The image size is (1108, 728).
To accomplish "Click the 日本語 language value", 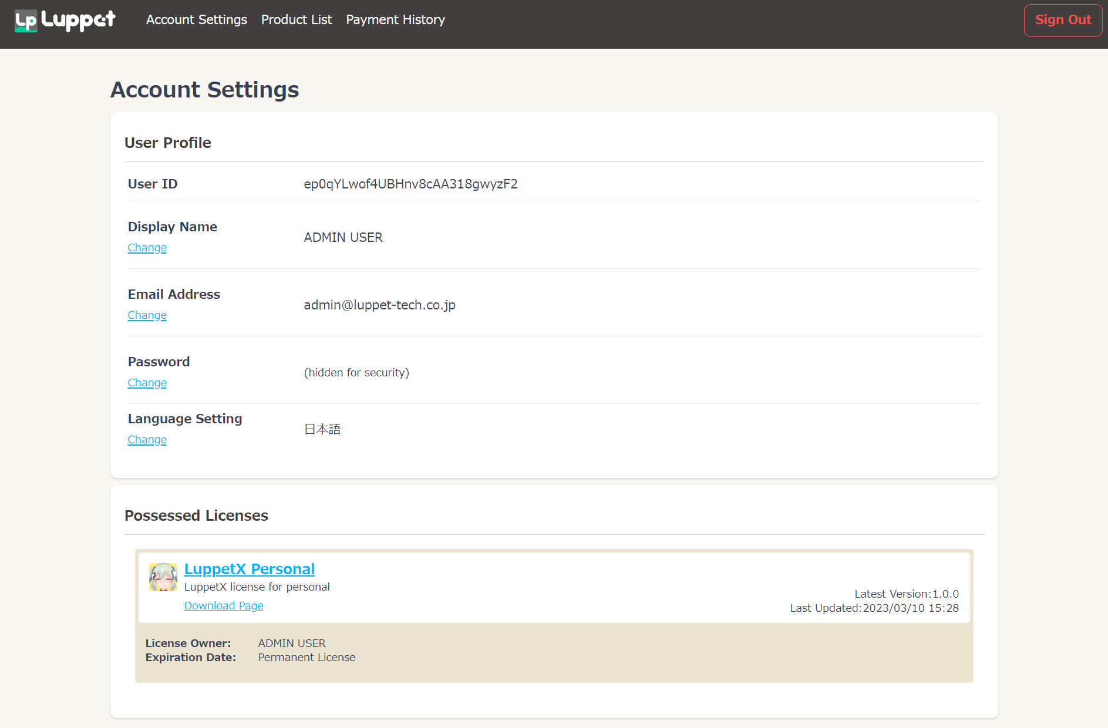I will pos(322,429).
